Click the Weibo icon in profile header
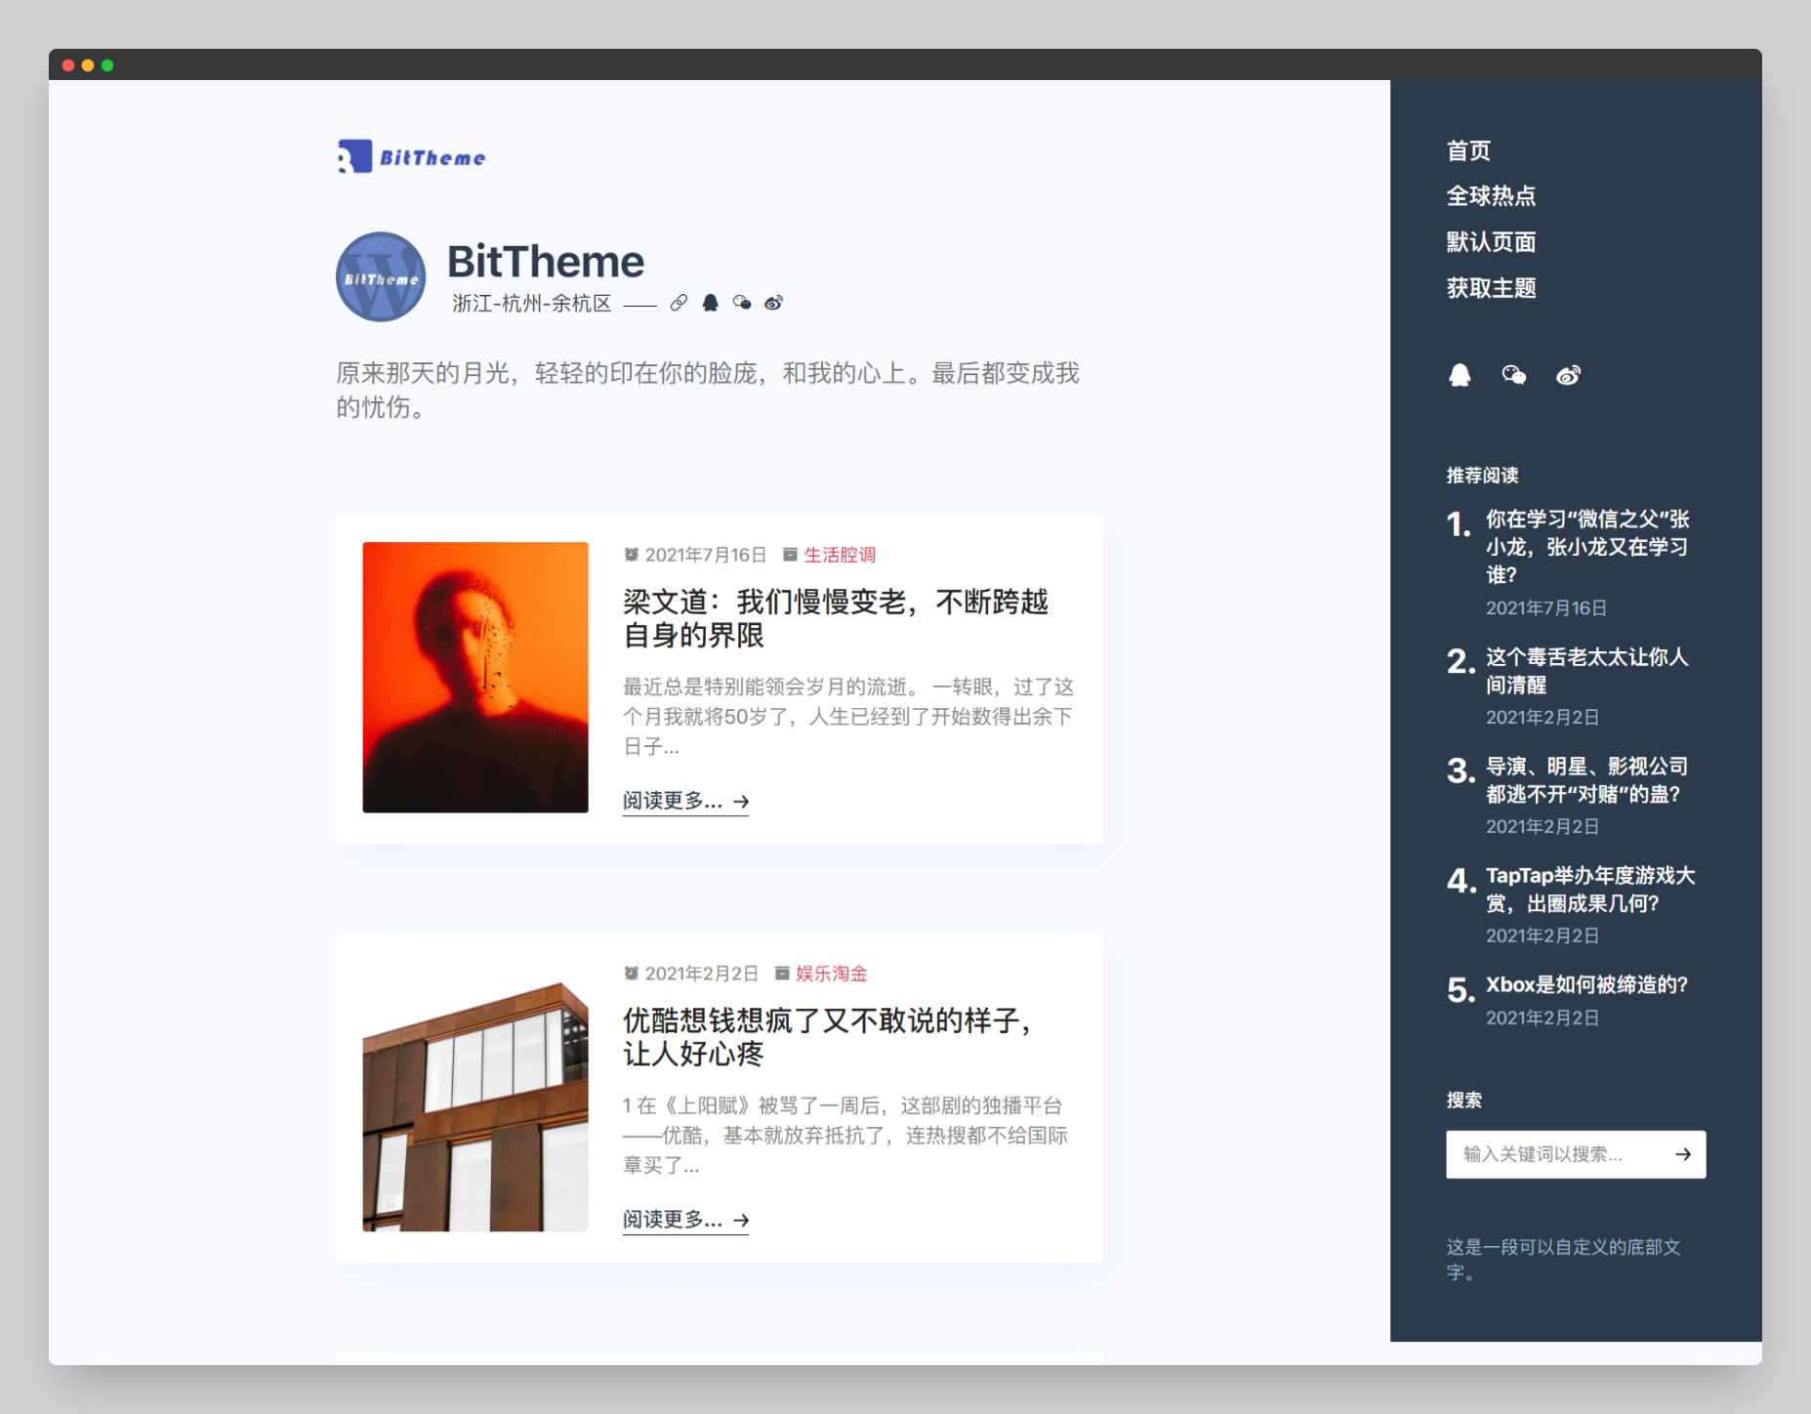 [773, 303]
